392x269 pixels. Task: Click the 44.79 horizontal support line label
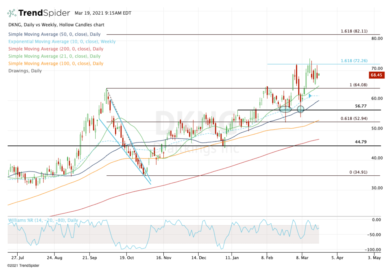(x=361, y=142)
